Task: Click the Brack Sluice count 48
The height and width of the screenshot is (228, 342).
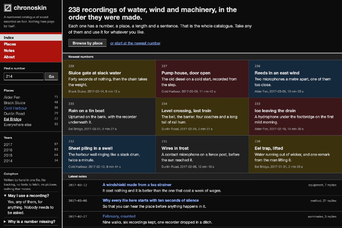Action: click(x=56, y=102)
